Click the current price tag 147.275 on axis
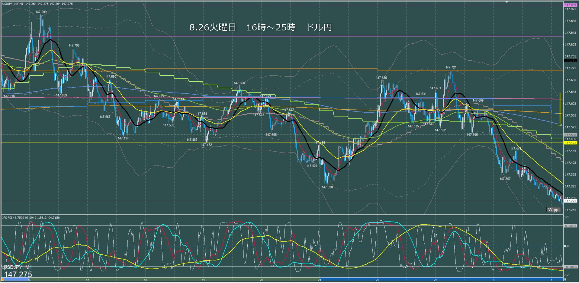Screen dimensions: 579x283 [x=570, y=201]
